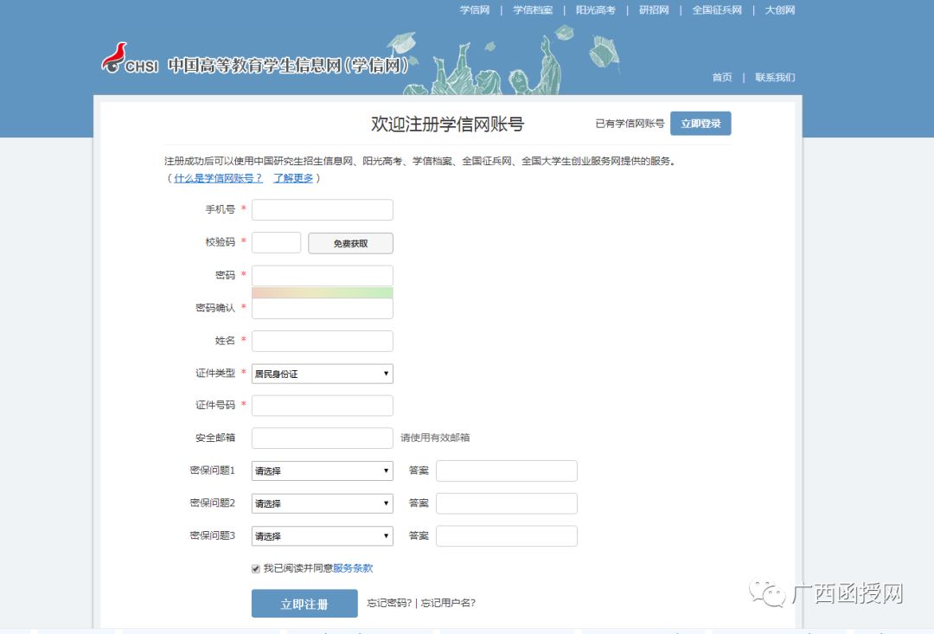Focus the 手机号 input field

tap(323, 209)
